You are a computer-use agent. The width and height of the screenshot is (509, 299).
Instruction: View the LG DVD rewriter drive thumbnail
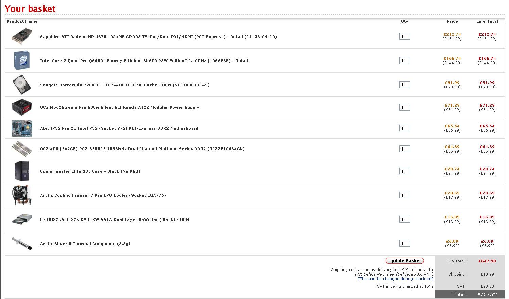[x=22, y=219]
